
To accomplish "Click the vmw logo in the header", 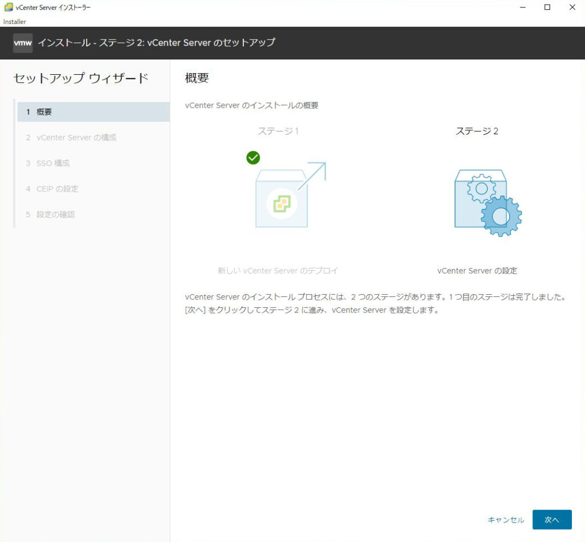I will coord(23,43).
